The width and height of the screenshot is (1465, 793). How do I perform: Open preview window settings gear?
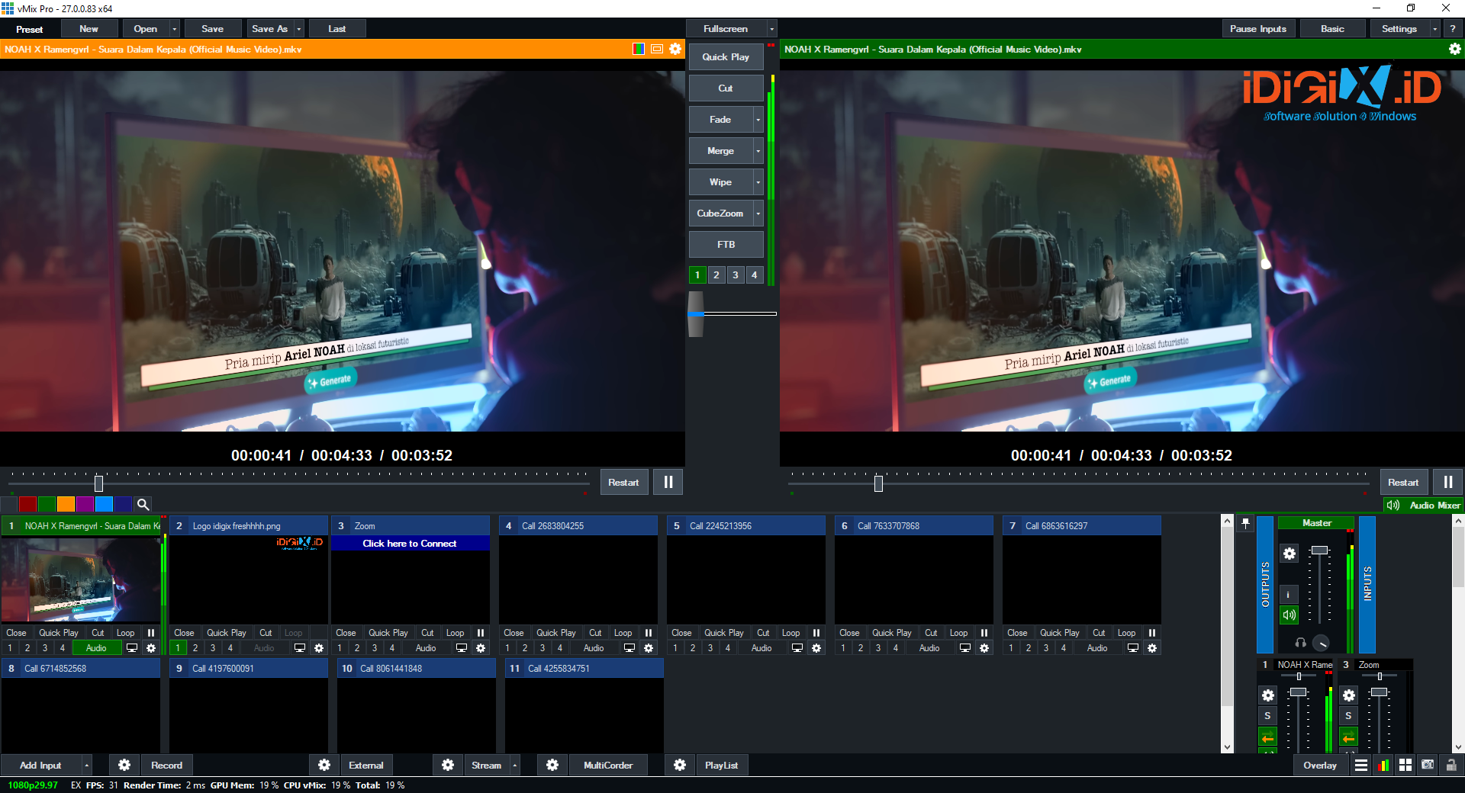coord(675,49)
